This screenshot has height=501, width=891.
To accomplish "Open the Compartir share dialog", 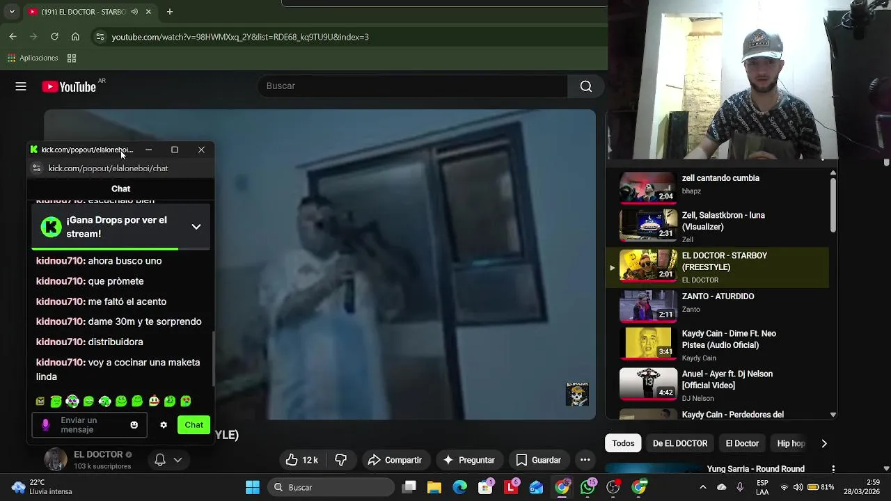I will [395, 460].
